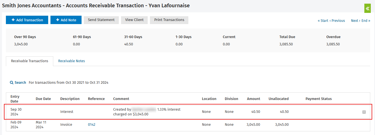Click the Division column header
The width and height of the screenshot is (375, 135).
point(232,99)
